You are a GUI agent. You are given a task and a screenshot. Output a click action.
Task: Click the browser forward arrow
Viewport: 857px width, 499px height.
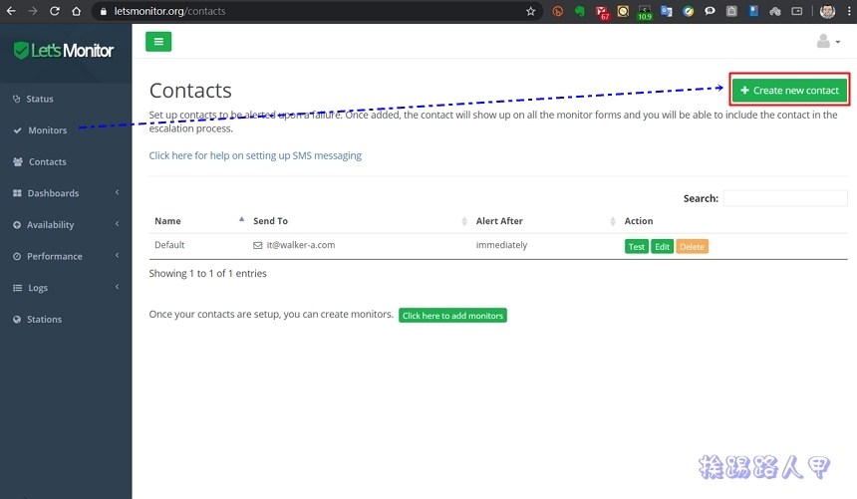[33, 11]
